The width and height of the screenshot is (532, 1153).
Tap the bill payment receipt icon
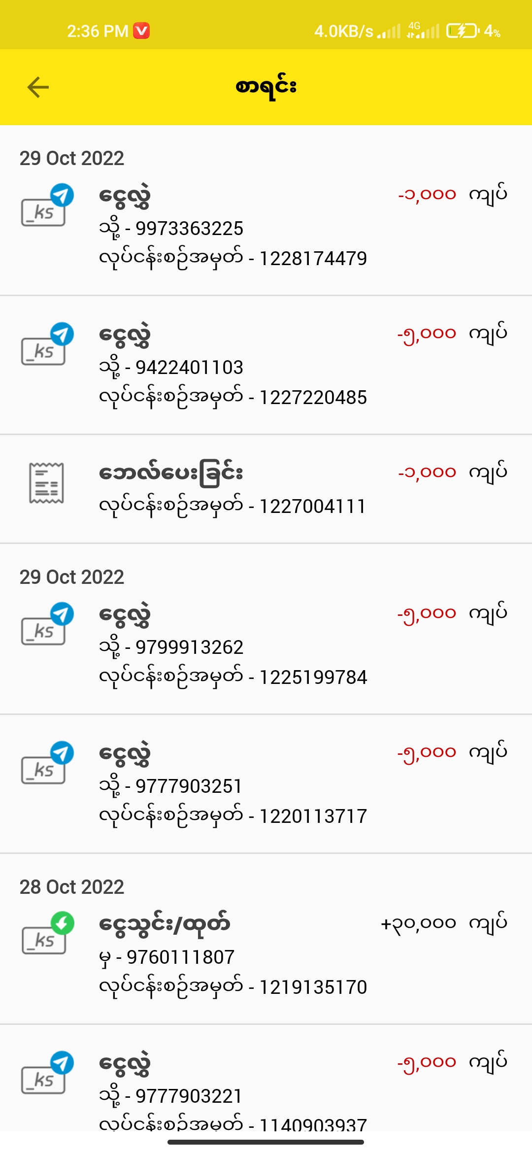point(46,483)
